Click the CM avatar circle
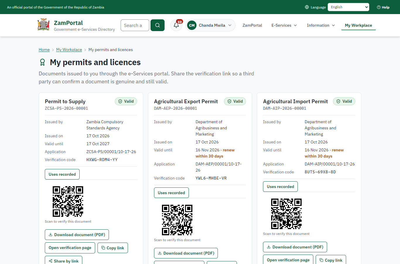Image resolution: width=400 pixels, height=264 pixels. [192, 25]
